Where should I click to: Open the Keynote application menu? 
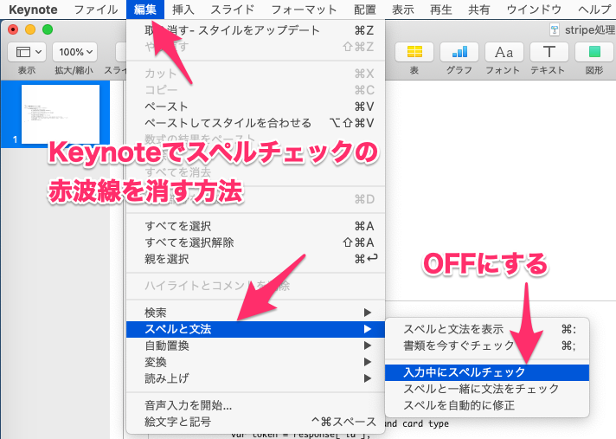click(33, 10)
